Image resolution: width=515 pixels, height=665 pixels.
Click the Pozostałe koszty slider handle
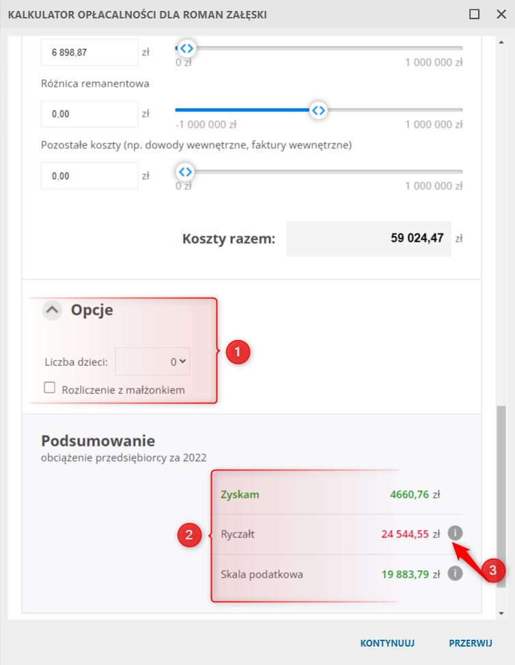(x=185, y=171)
